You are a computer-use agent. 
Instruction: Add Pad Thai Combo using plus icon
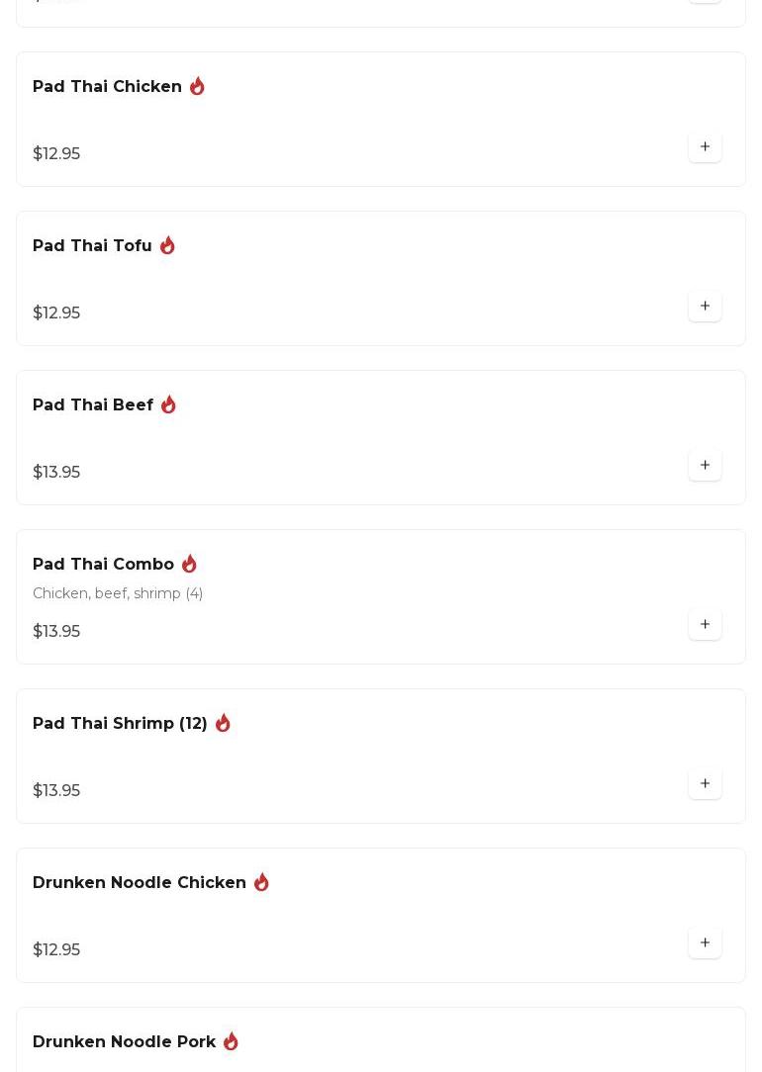coord(705,625)
